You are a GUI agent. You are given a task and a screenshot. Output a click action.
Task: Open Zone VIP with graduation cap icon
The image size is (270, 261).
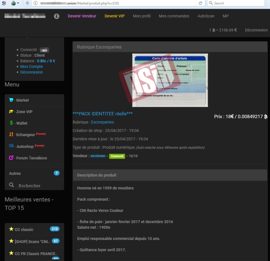click(x=11, y=112)
